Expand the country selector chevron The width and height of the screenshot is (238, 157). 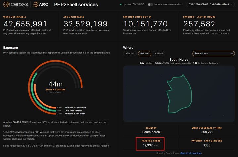pyautogui.click(x=232, y=53)
